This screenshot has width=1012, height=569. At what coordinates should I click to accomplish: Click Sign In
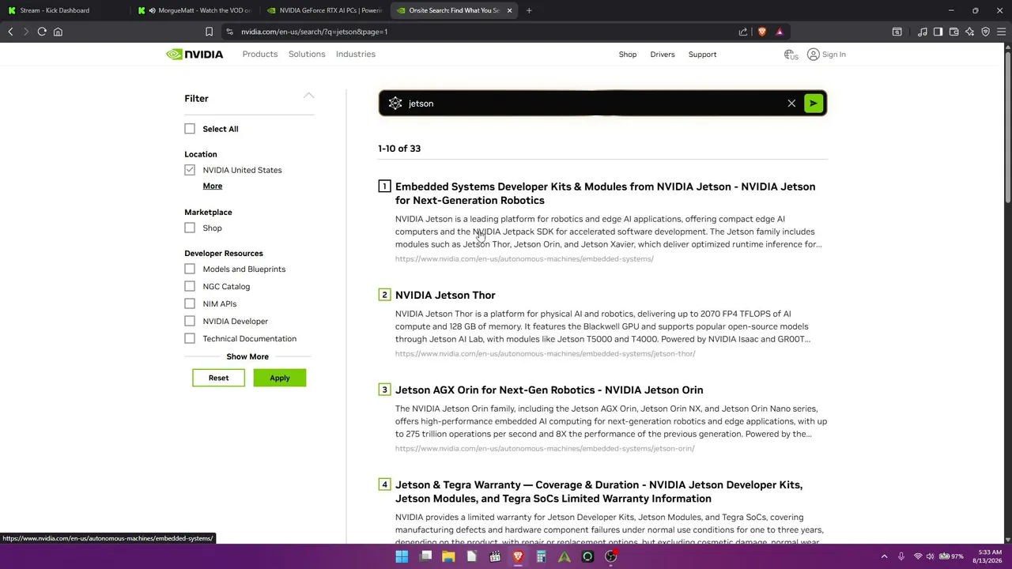[826, 55]
